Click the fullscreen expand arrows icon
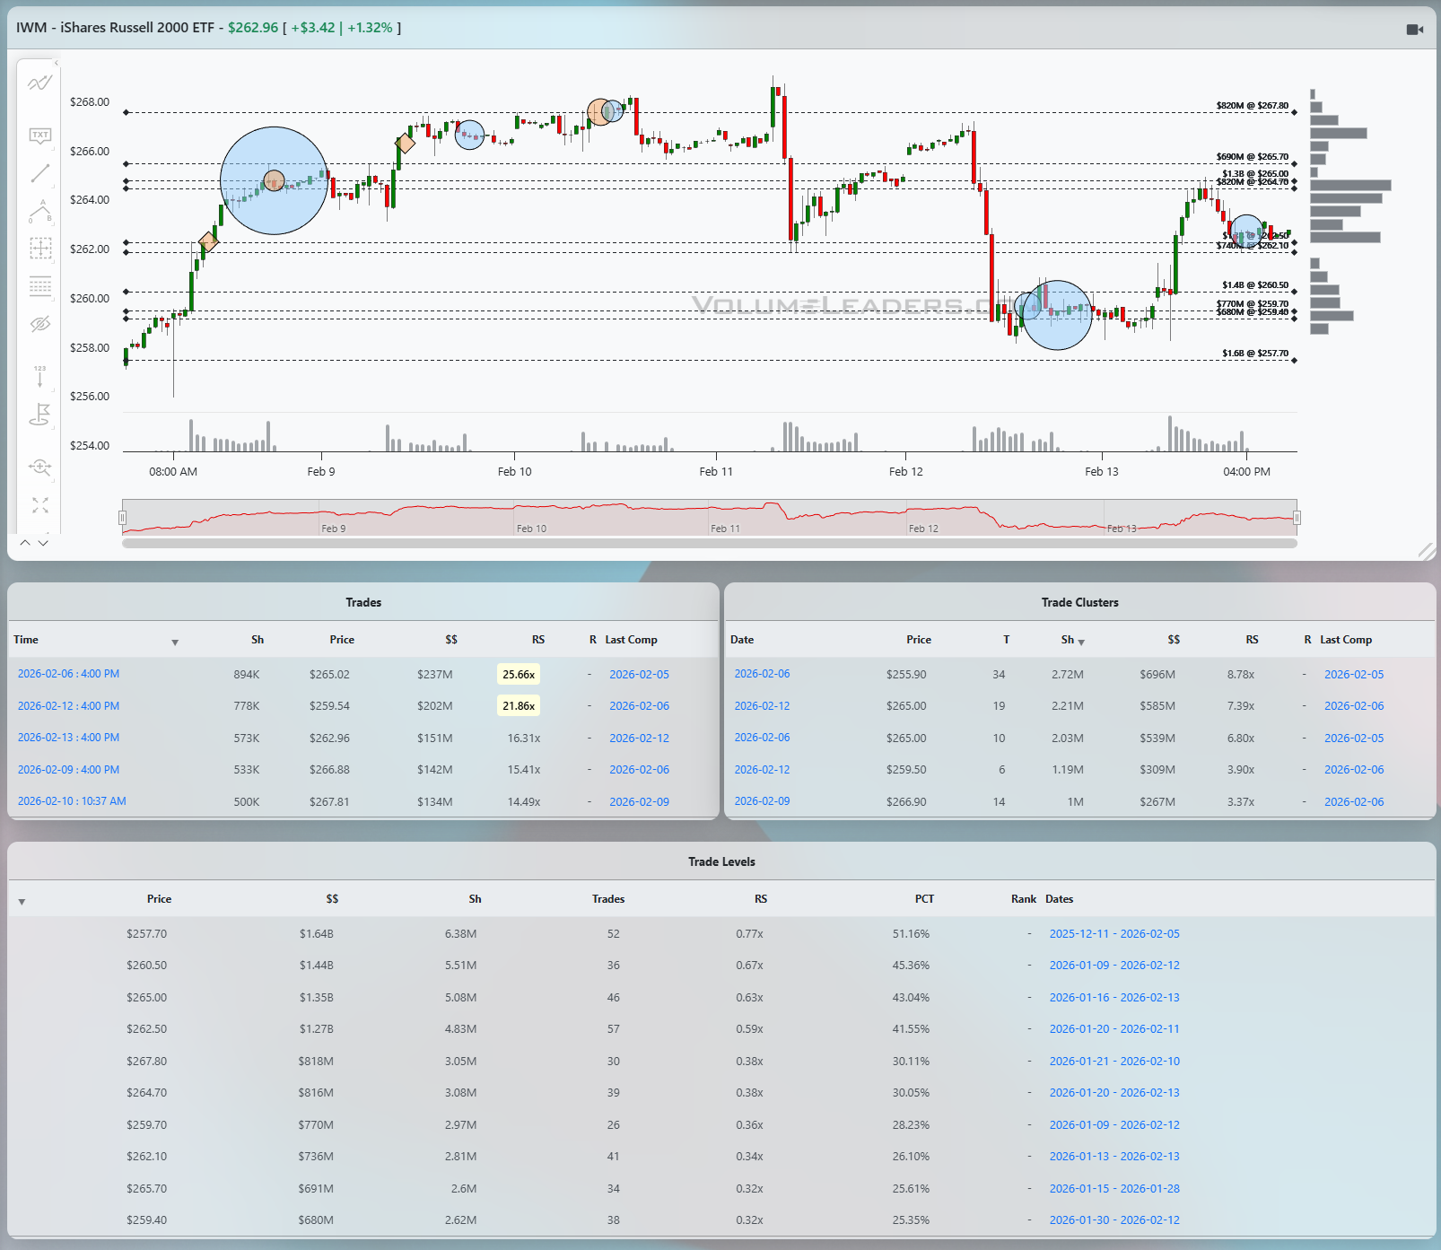Image resolution: width=1441 pixels, height=1250 pixels. pyautogui.click(x=39, y=505)
